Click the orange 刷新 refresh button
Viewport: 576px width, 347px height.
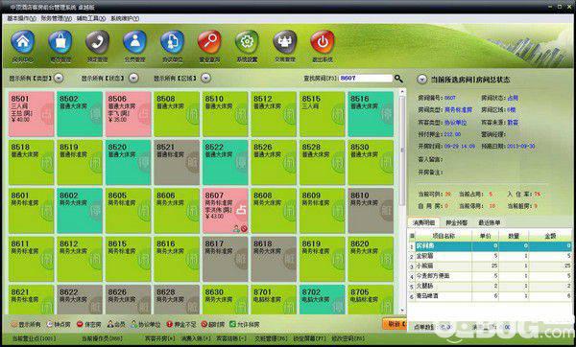pyautogui.click(x=394, y=324)
